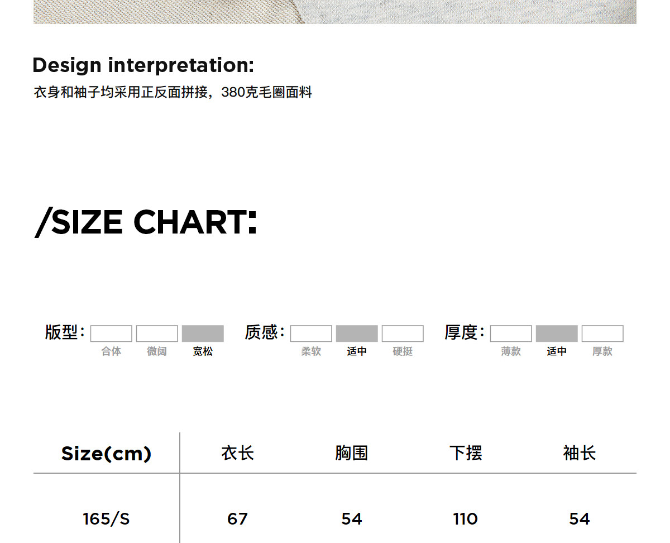Select the 微阔 fit box
Image resolution: width=670 pixels, height=543 pixels.
157,334
